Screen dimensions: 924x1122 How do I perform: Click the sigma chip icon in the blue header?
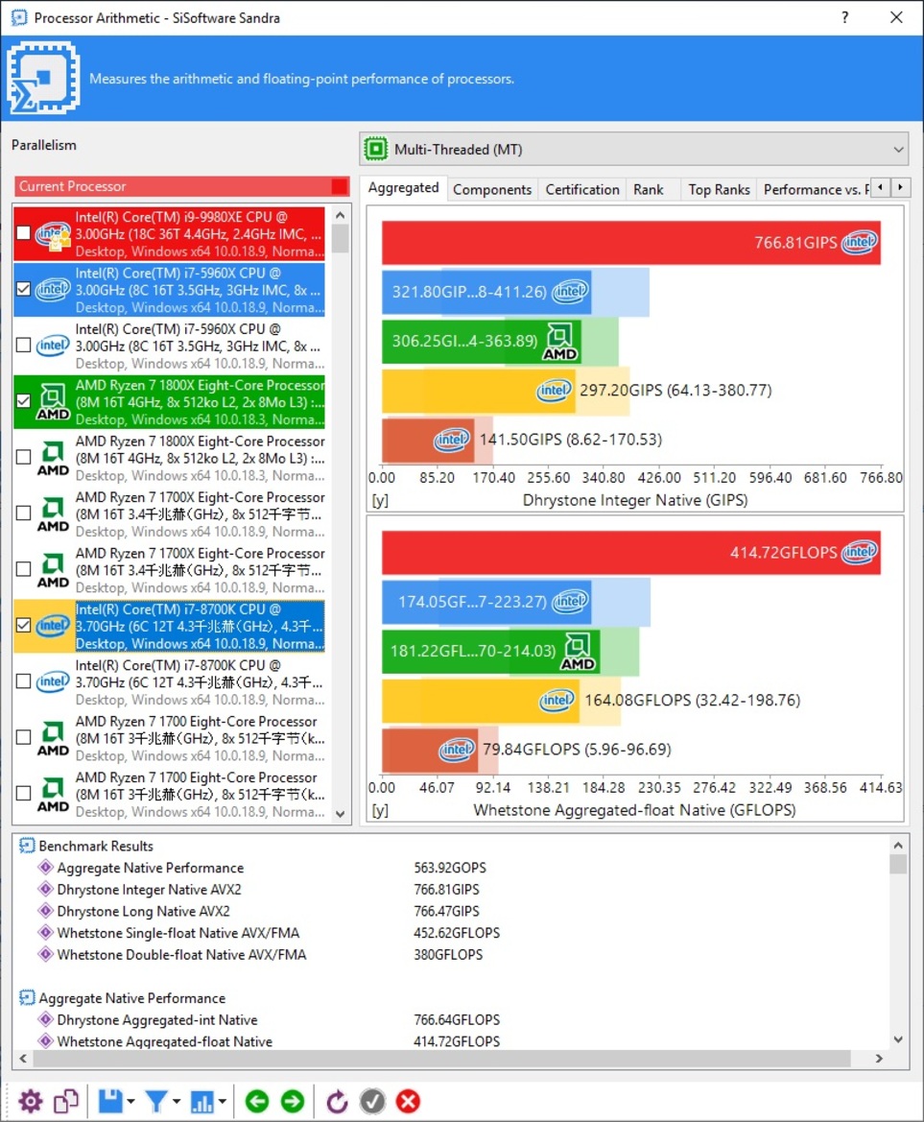pyautogui.click(x=43, y=78)
